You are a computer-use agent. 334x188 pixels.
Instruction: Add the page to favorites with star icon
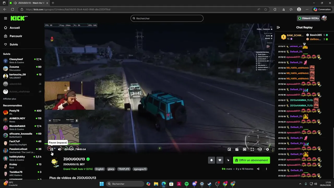(266, 9)
